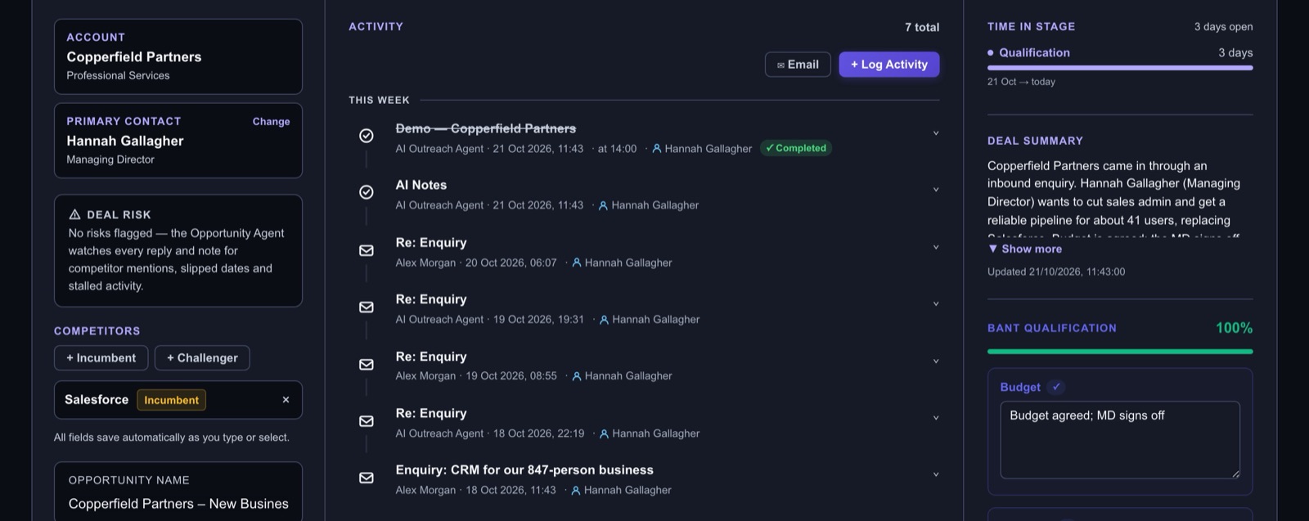This screenshot has width=1309, height=521.
Task: Click the 'Managing Director' title text
Action: pyautogui.click(x=110, y=159)
